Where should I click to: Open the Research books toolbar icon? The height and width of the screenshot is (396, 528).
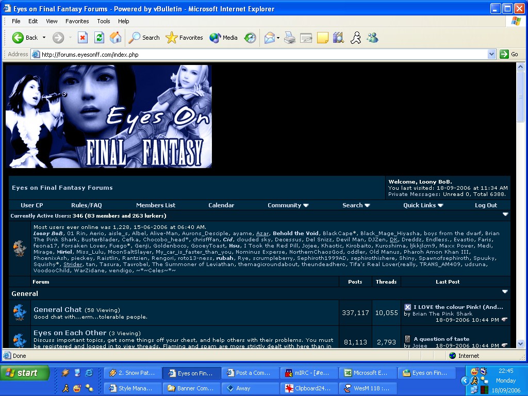338,38
